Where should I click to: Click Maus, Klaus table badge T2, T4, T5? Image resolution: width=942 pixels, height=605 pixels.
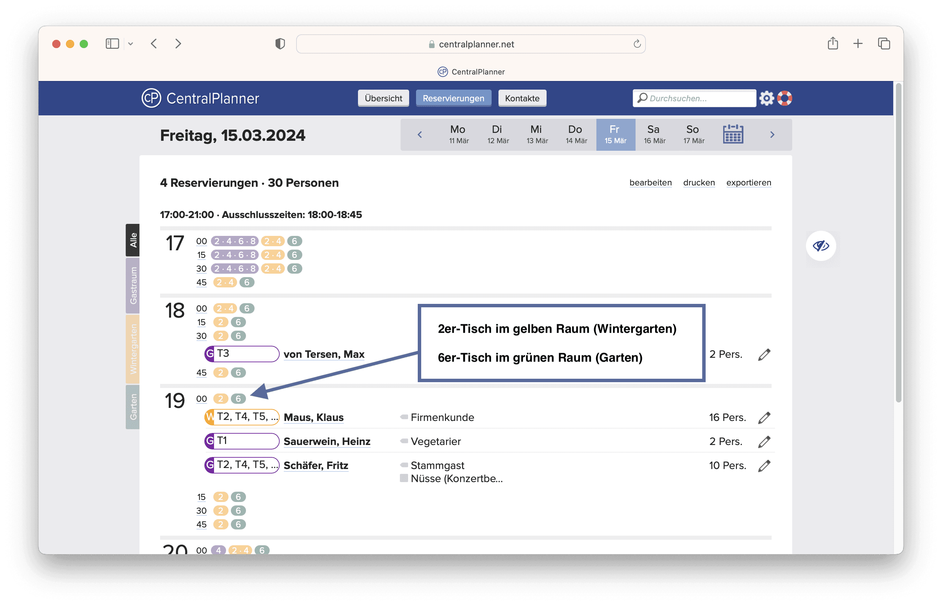(x=242, y=417)
